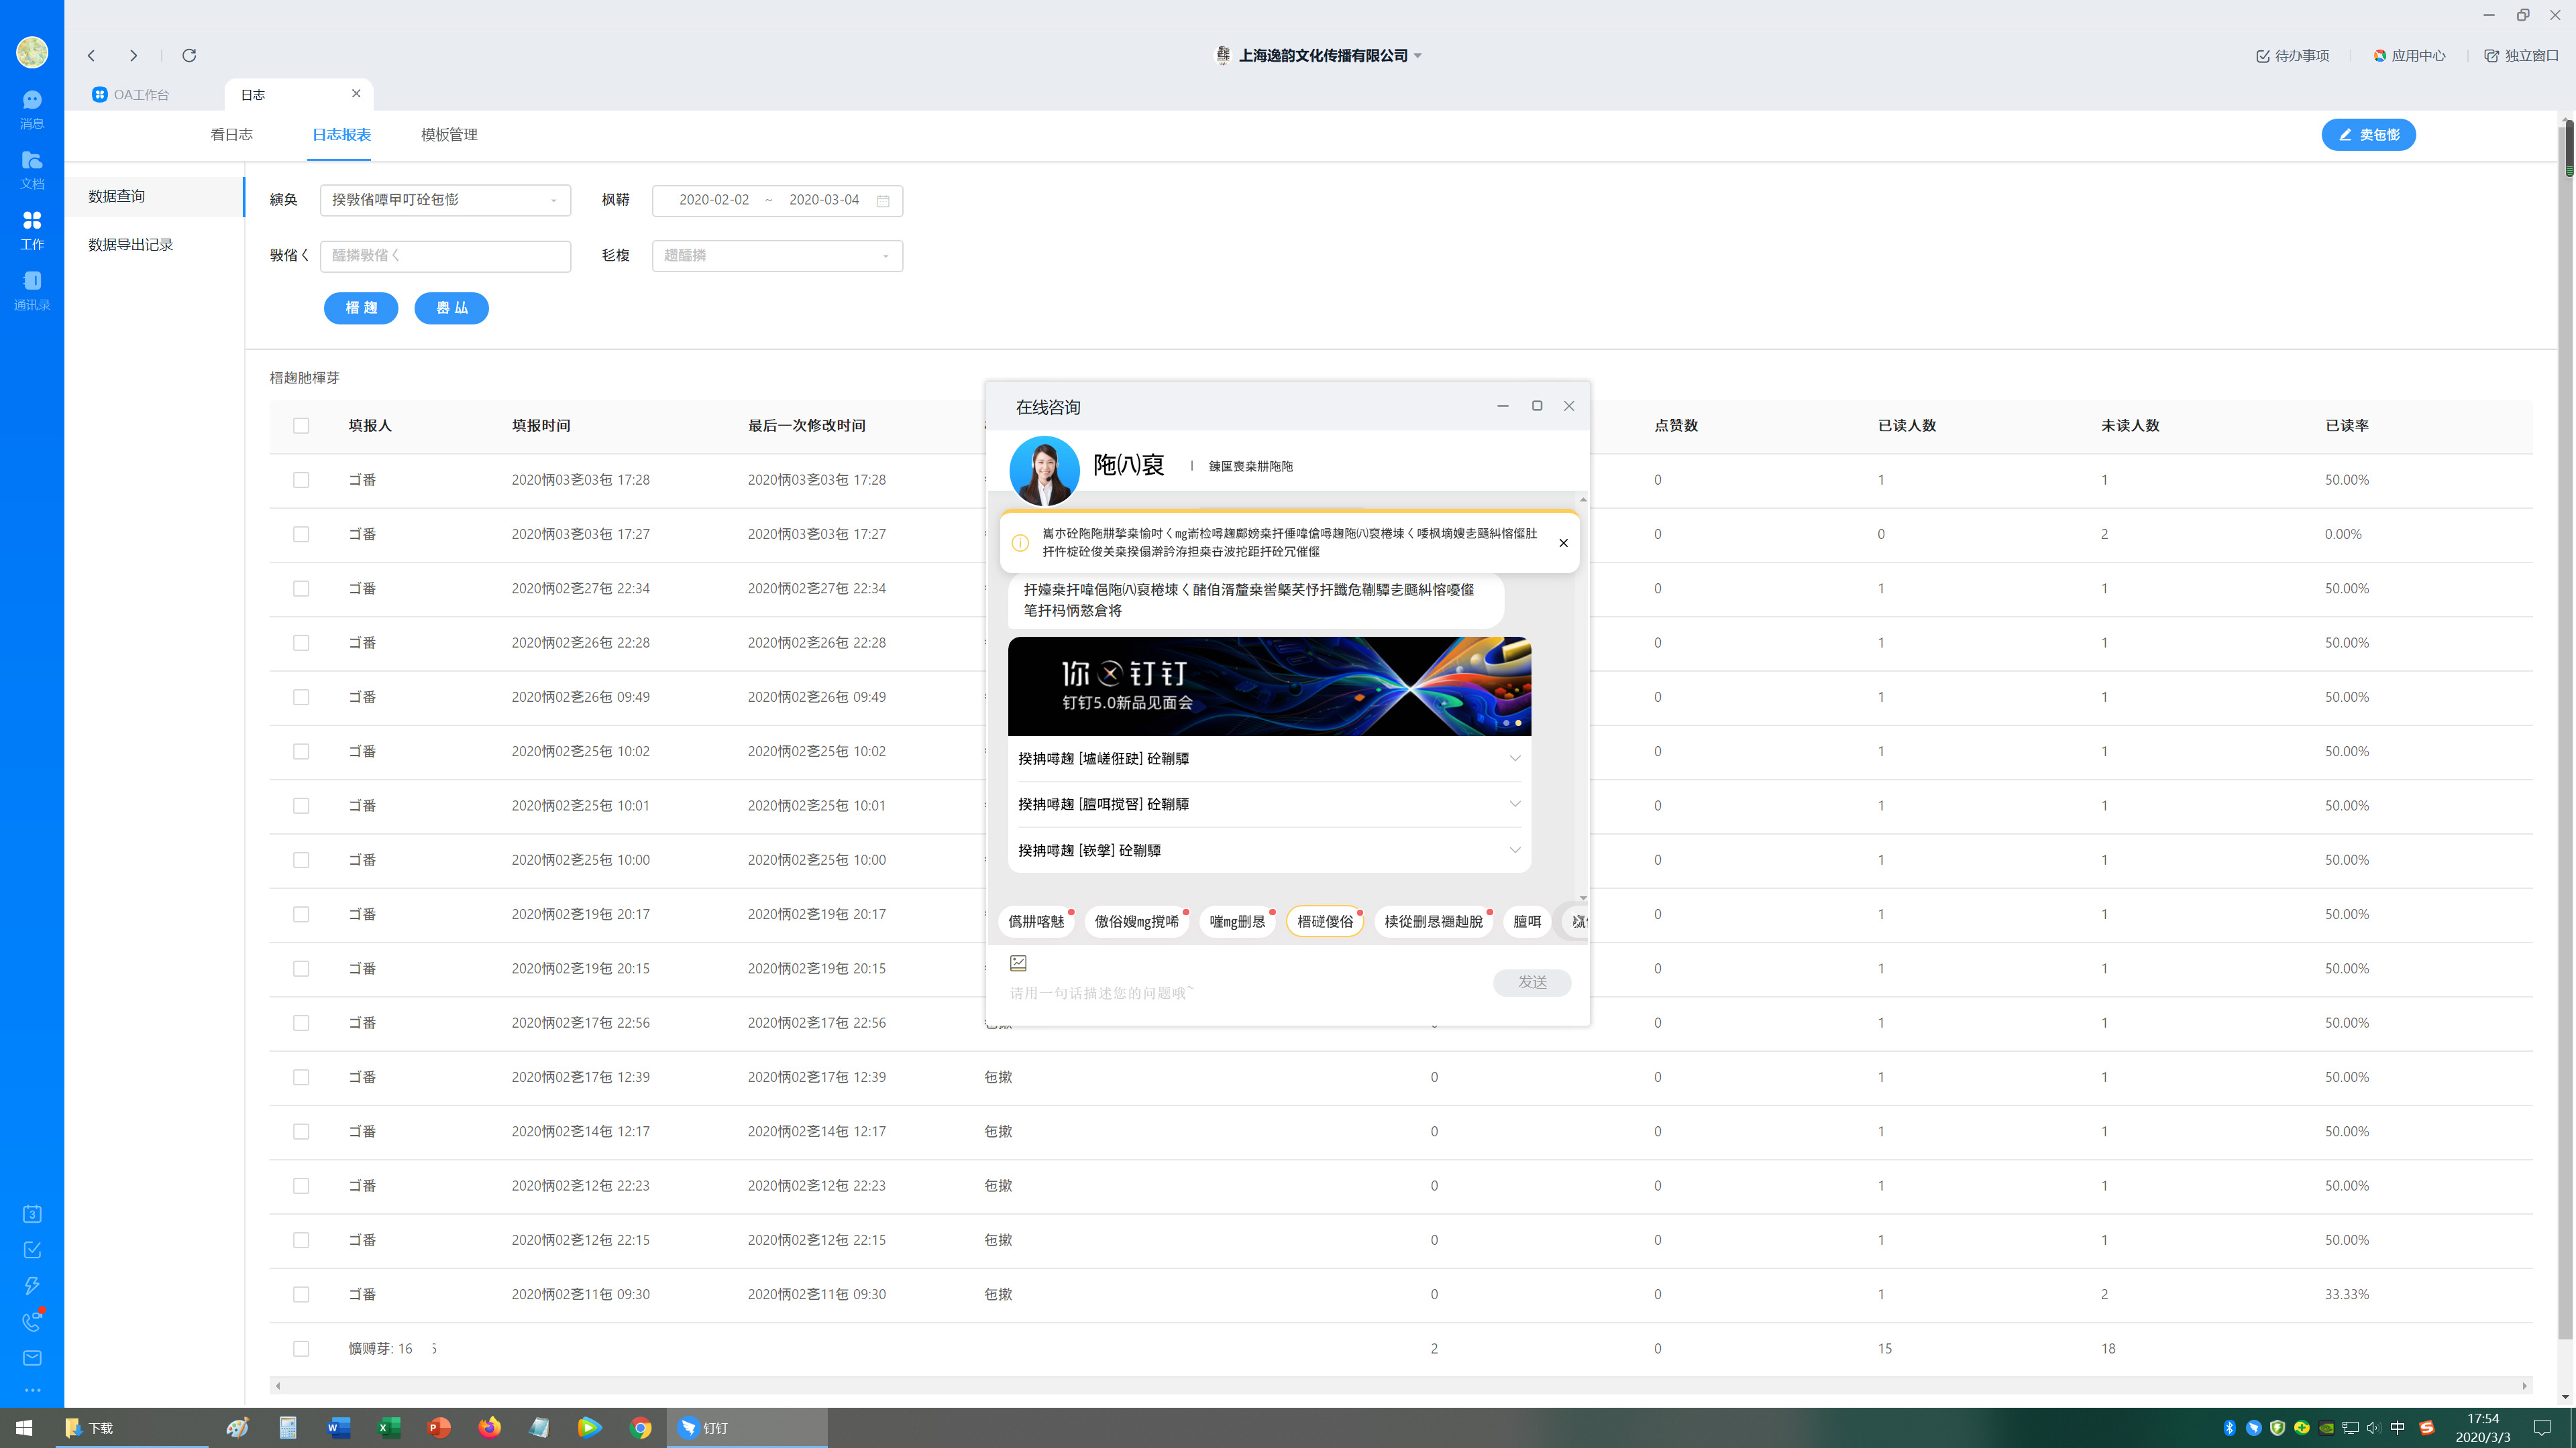
Task: Check the row dated 02-11 09:30
Action: [301, 1294]
